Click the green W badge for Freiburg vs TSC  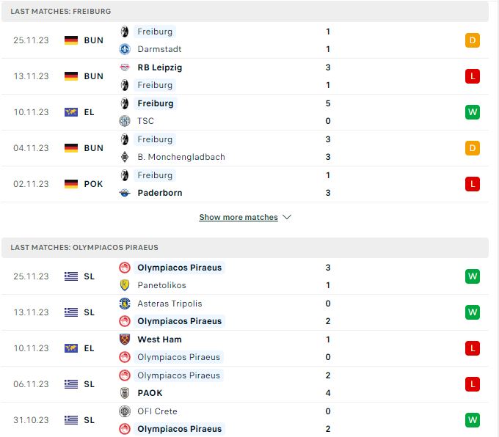[473, 112]
